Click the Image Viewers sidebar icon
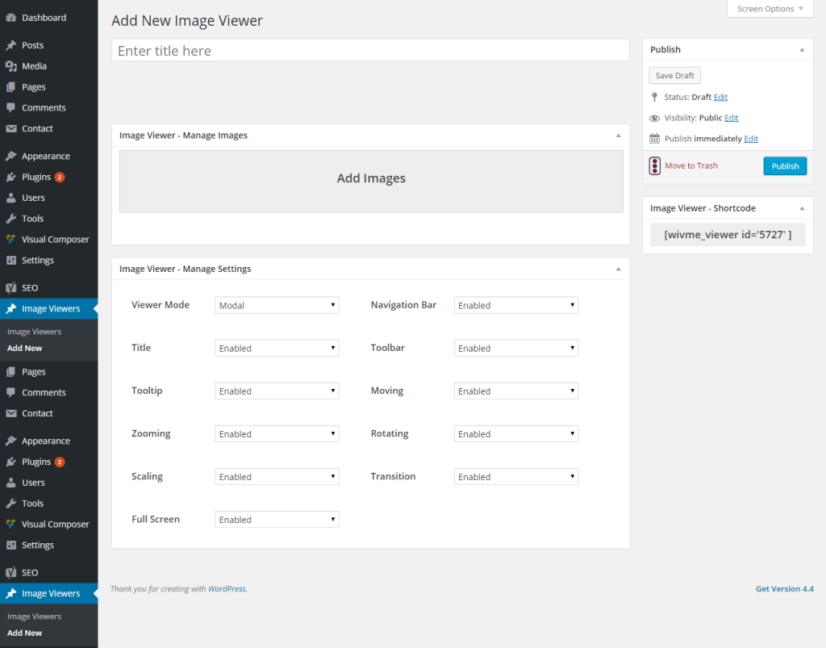This screenshot has height=648, width=826. point(11,308)
